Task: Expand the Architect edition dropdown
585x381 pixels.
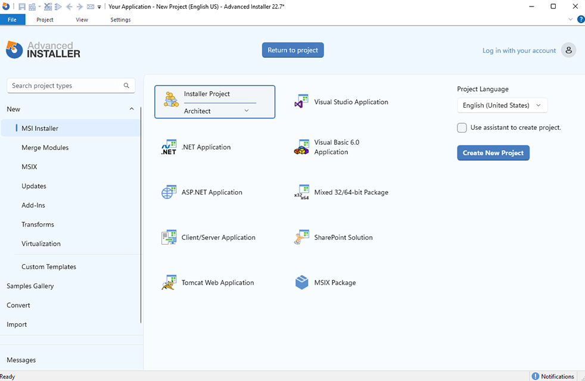Action: click(x=246, y=111)
